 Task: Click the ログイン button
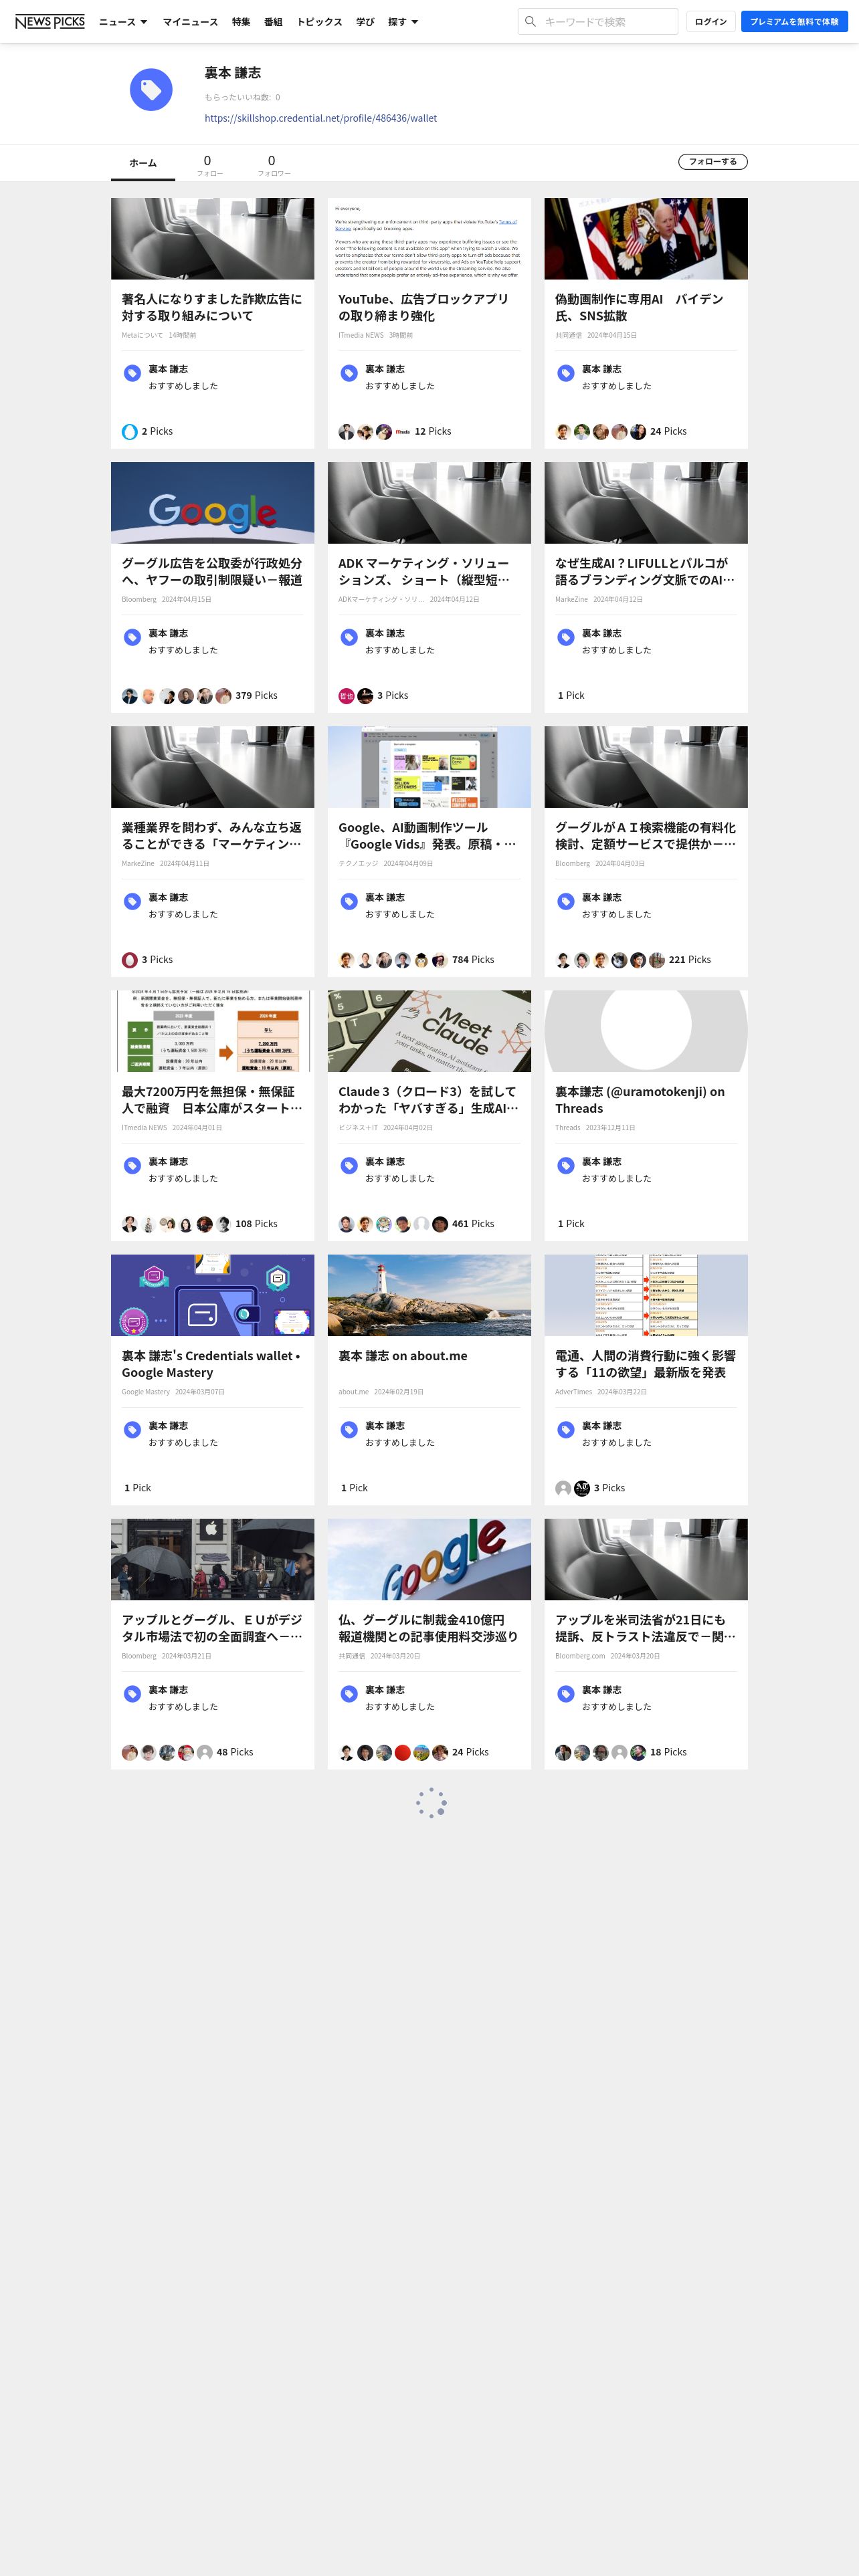tap(711, 21)
